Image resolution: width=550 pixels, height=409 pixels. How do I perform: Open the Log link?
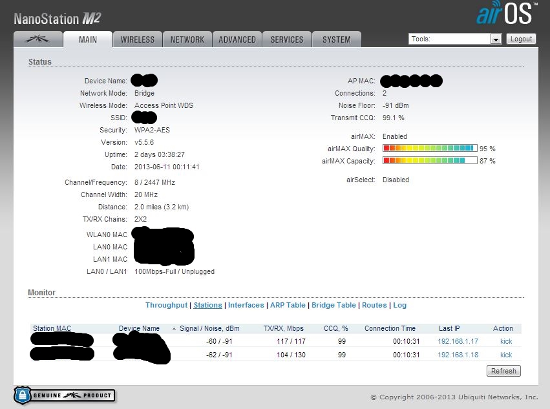399,305
